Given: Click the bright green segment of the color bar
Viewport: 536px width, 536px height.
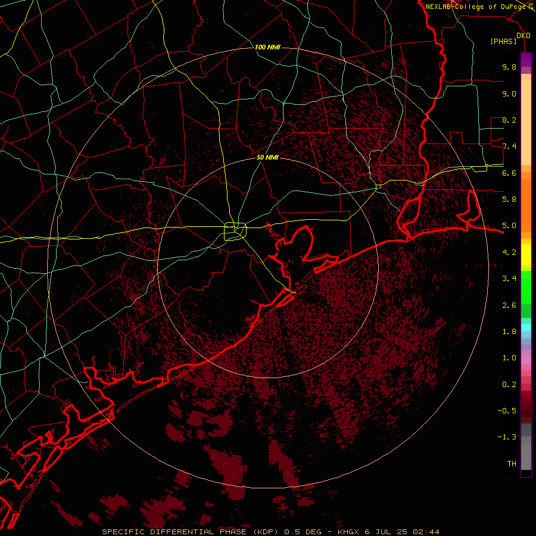Looking at the screenshot, I should [x=526, y=287].
